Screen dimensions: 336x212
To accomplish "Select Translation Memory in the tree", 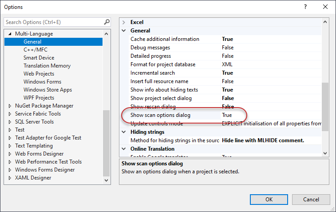I will 47,66.
